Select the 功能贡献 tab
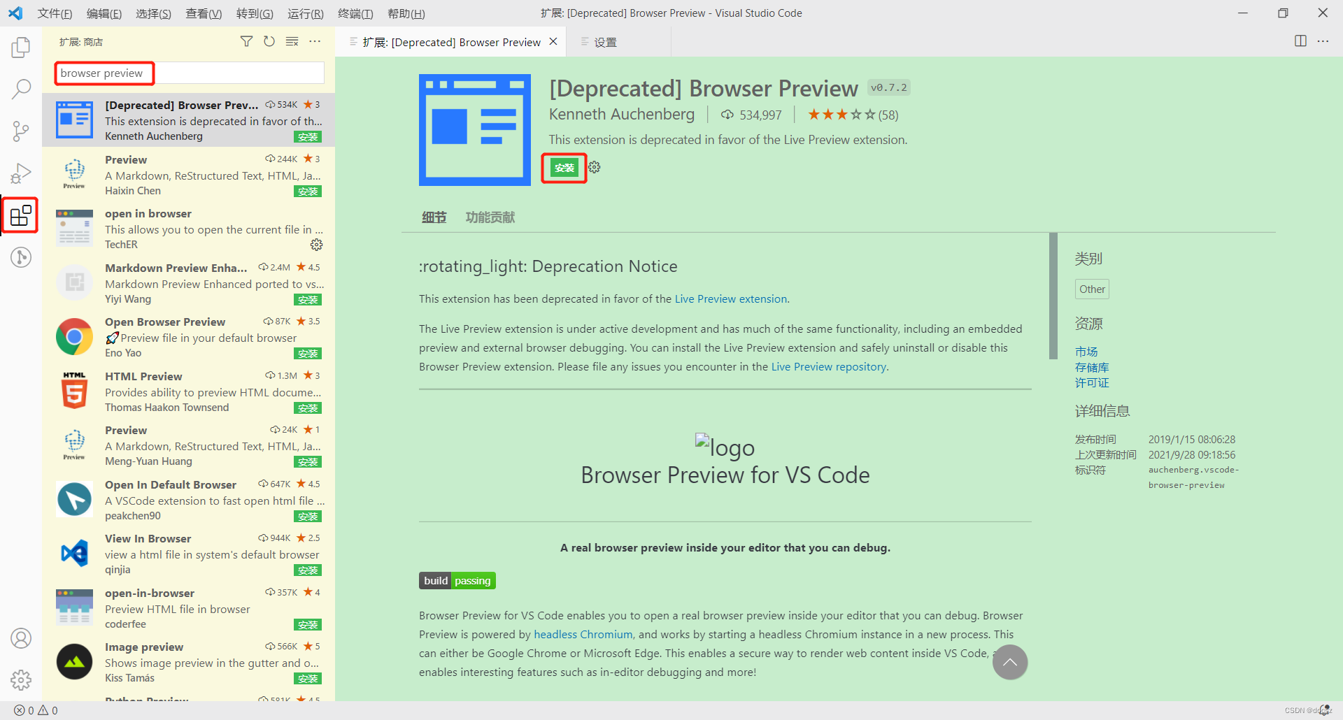The width and height of the screenshot is (1343, 720). coord(490,217)
